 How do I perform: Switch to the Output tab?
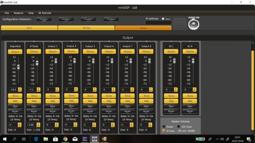(143, 28)
